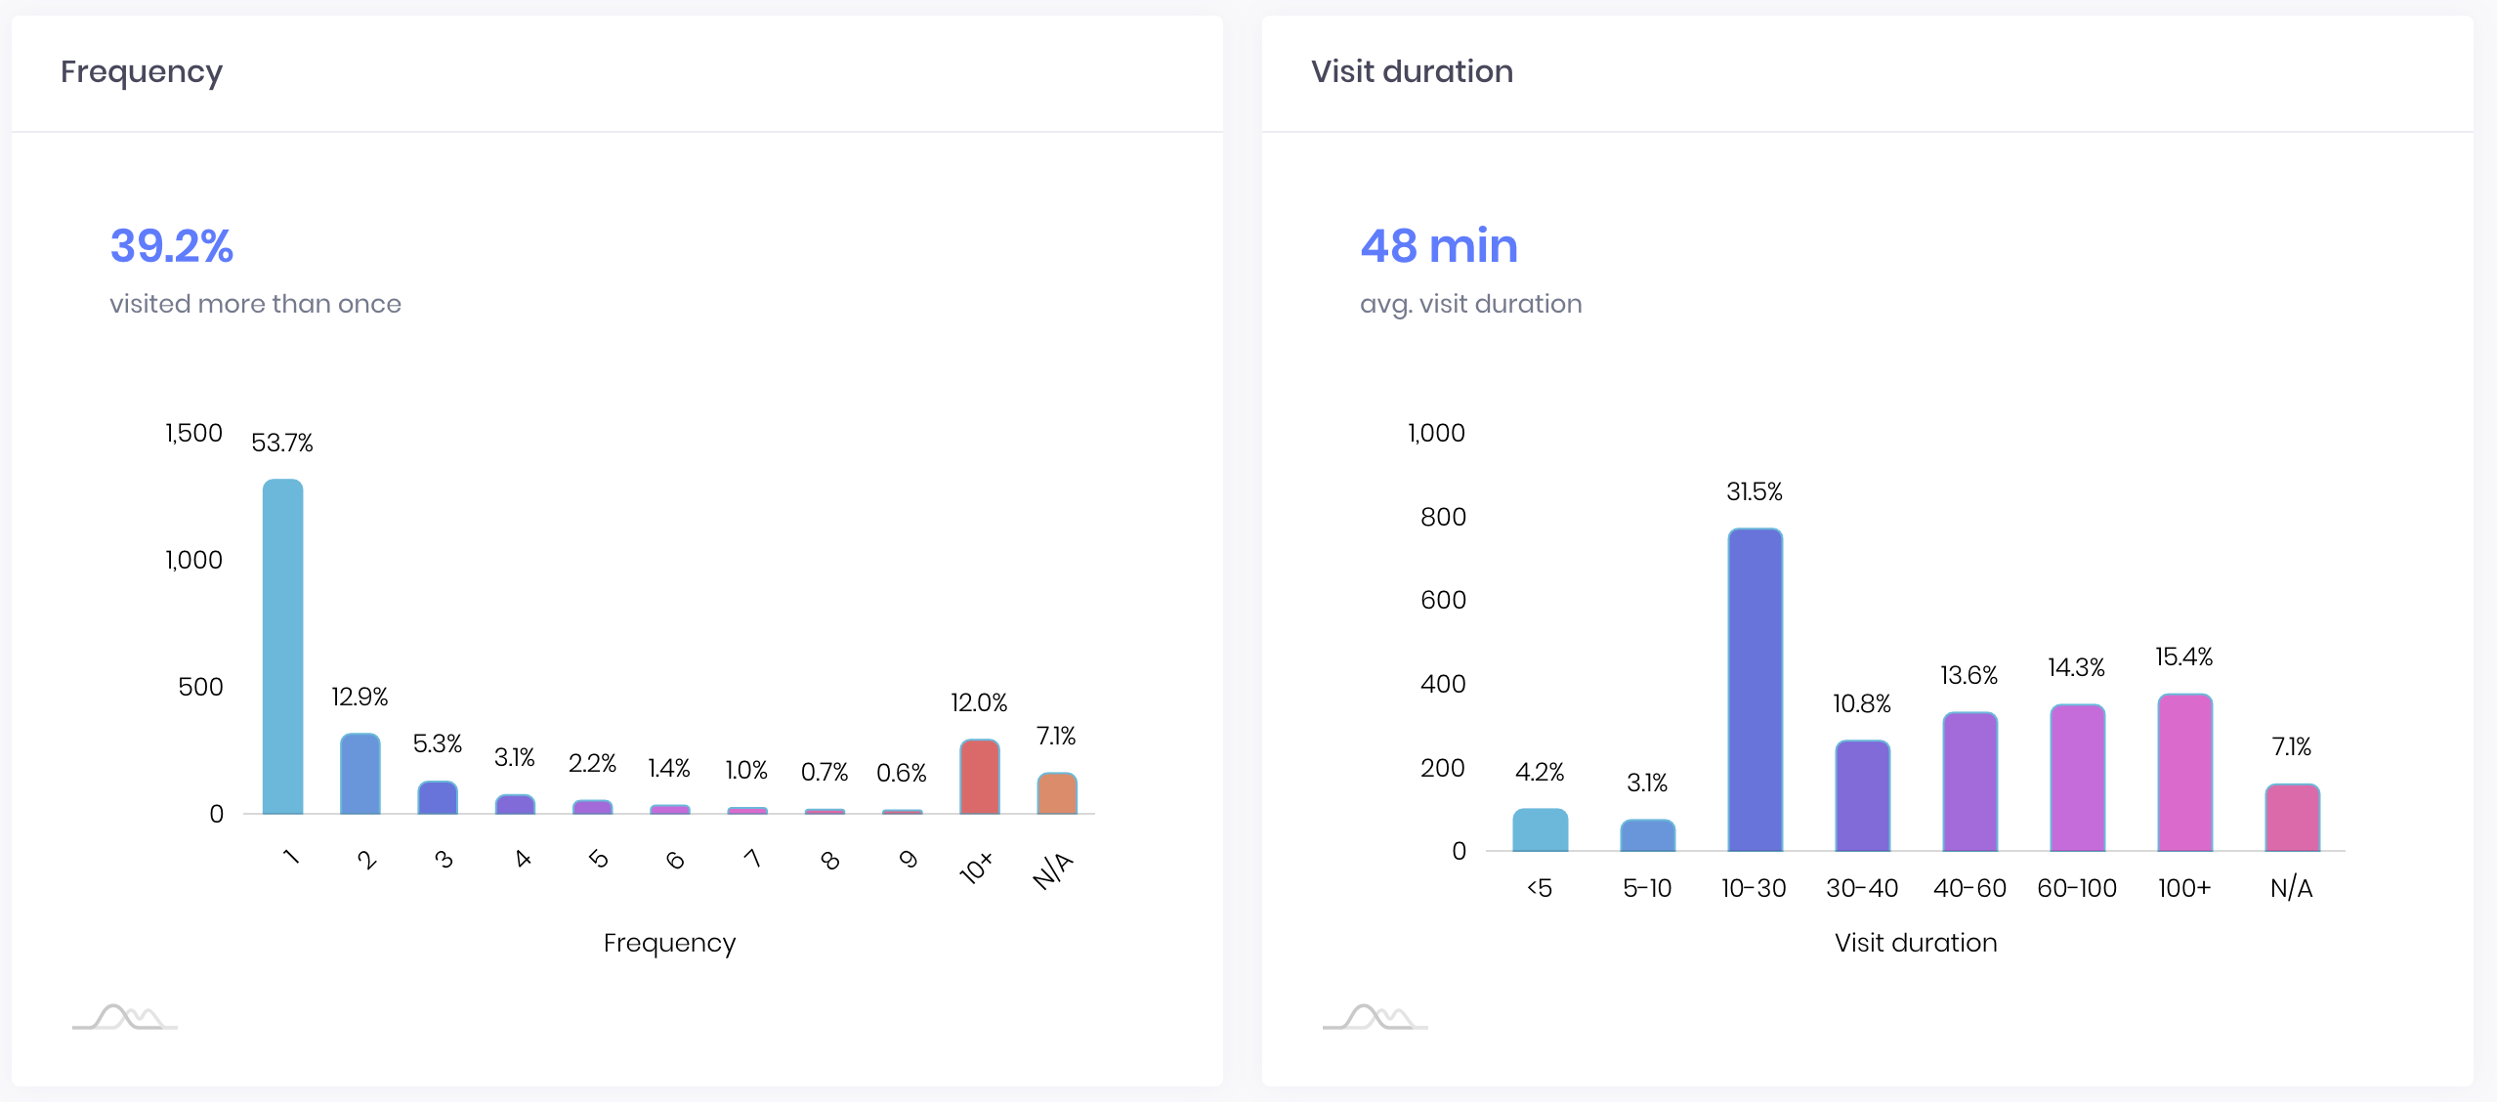
Task: Click the 14.3% bar for 60-100 minutes
Action: (x=2078, y=777)
